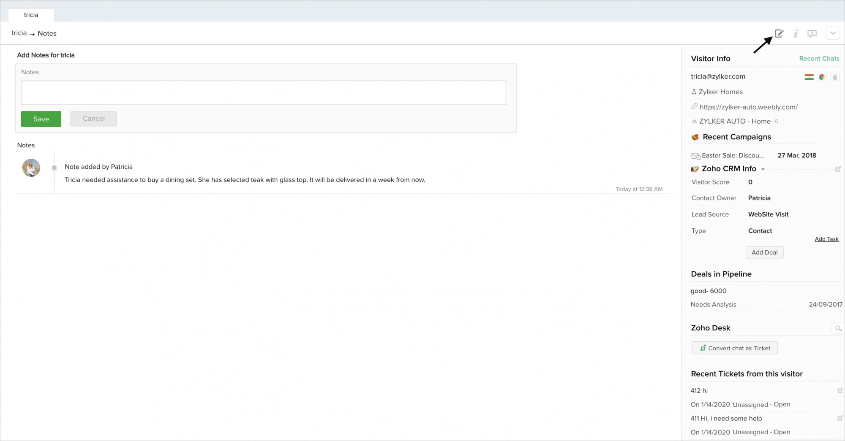
Task: Open the Recent Chats link
Action: (819, 59)
